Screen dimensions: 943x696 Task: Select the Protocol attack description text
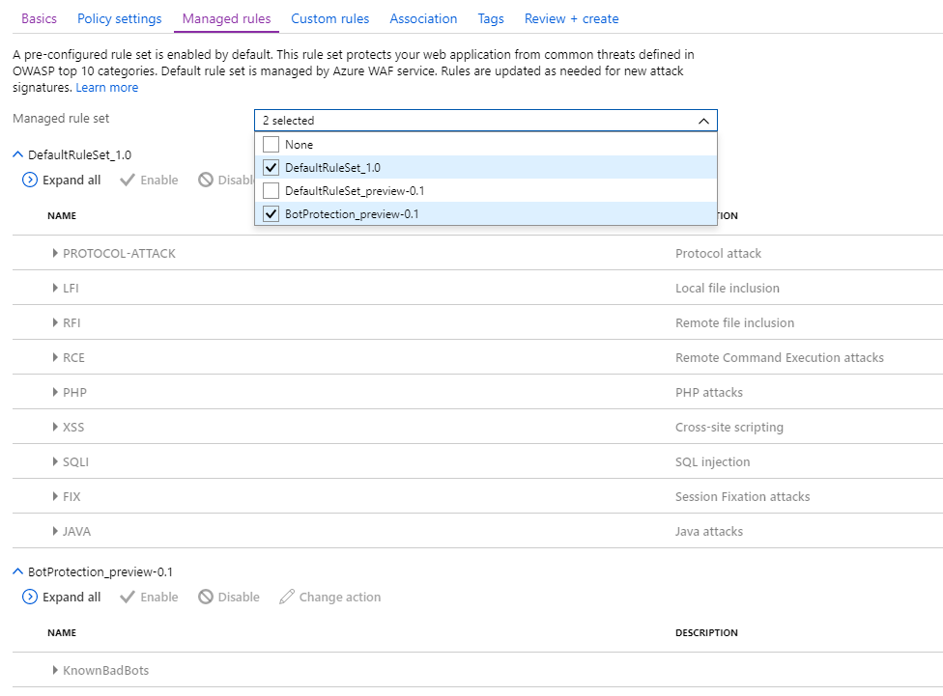[x=718, y=254]
